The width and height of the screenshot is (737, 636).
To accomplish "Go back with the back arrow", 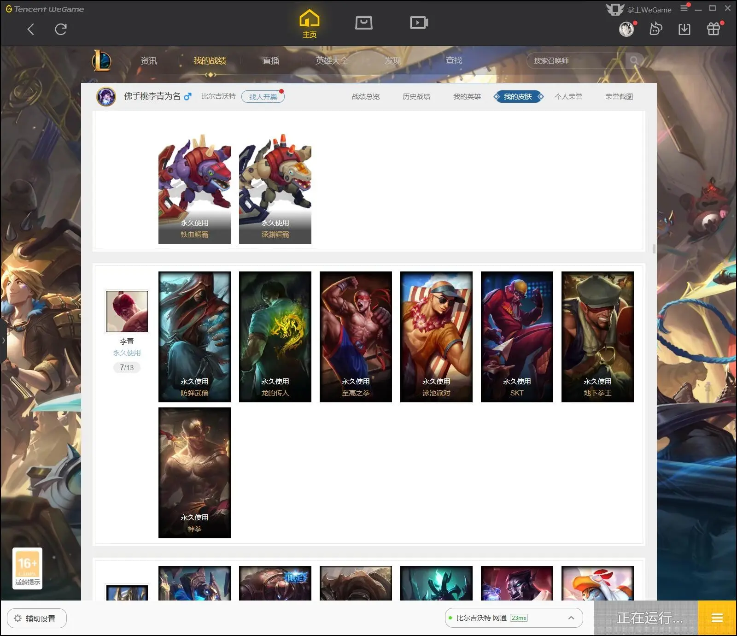I will tap(31, 29).
